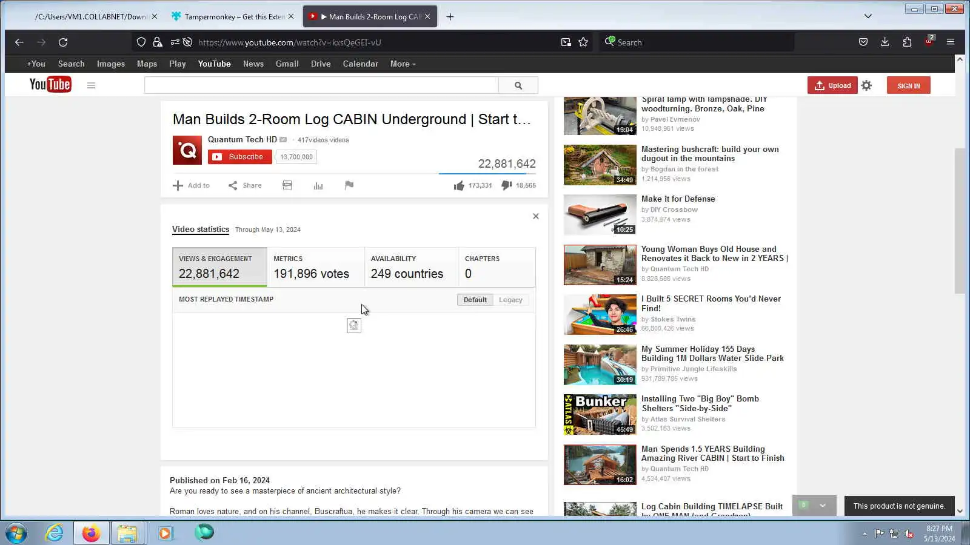Screen dimensions: 970x545
Task: Open the list all tabs dropdown
Action: 868,16
